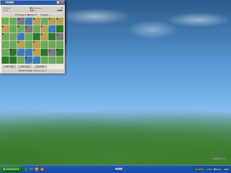
Task: Click the population 323 indicator in the tray
Action: point(209,169)
